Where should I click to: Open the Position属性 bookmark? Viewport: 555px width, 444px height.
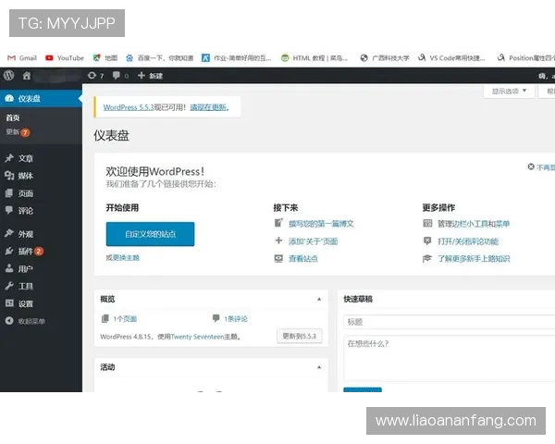pos(526,58)
